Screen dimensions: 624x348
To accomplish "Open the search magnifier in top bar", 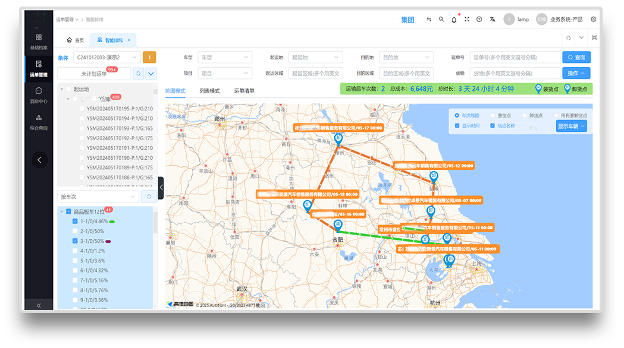I will tap(441, 20).
